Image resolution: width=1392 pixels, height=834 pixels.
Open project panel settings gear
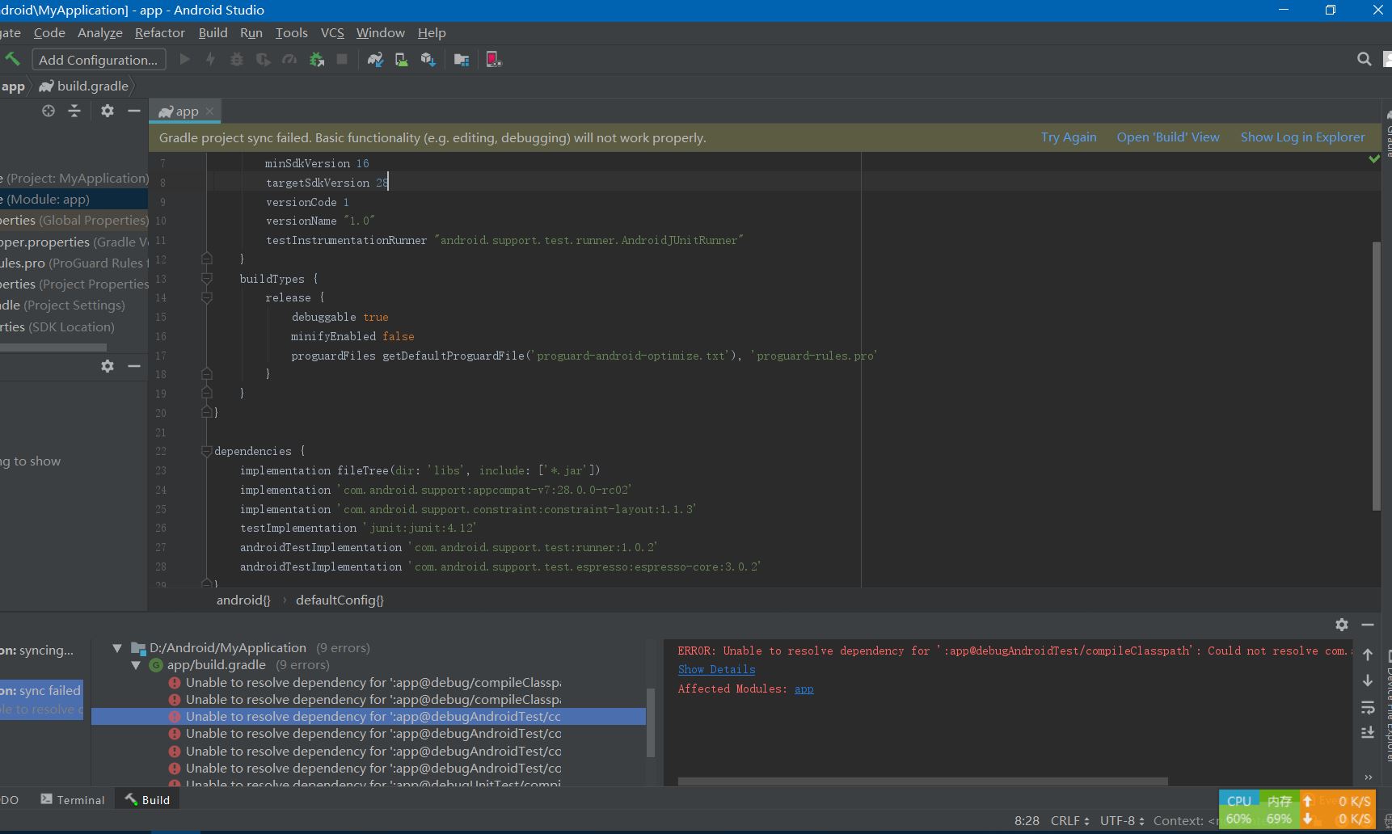point(108,111)
